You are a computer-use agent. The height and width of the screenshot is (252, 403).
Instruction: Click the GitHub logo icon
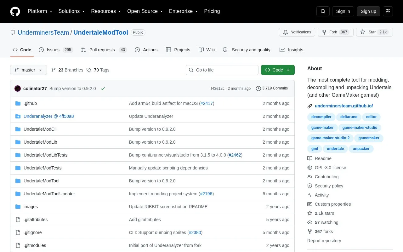pos(15,11)
